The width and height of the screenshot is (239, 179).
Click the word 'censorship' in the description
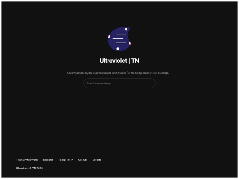161,73
